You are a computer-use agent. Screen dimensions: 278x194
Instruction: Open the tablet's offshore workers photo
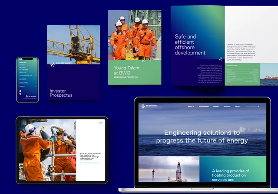47,150
